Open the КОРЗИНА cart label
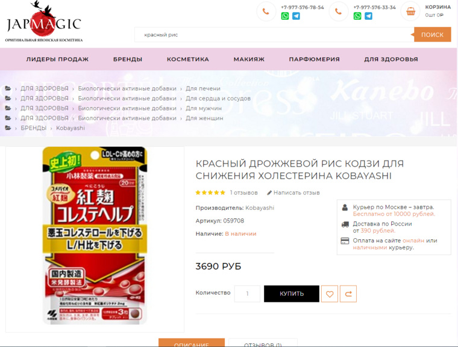Image resolution: width=458 pixels, height=347 pixels. coord(438,7)
